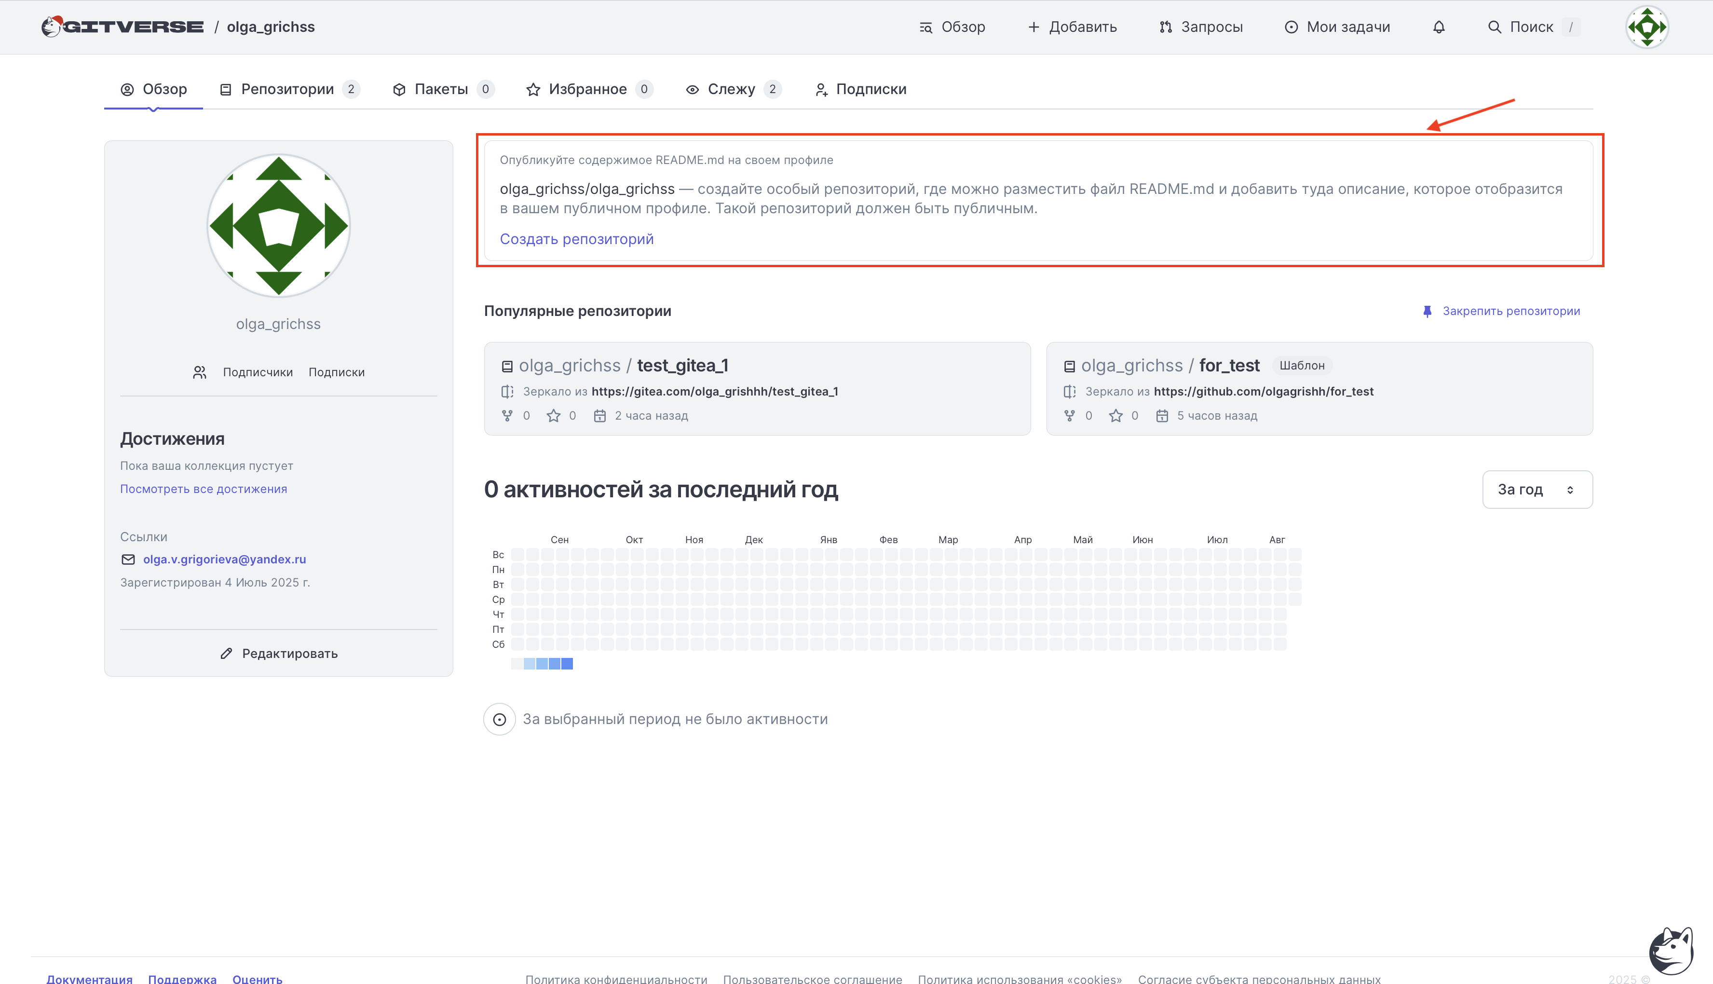Click the fork icon on test_gitea_1 card
1713x984 pixels.
coord(507,416)
